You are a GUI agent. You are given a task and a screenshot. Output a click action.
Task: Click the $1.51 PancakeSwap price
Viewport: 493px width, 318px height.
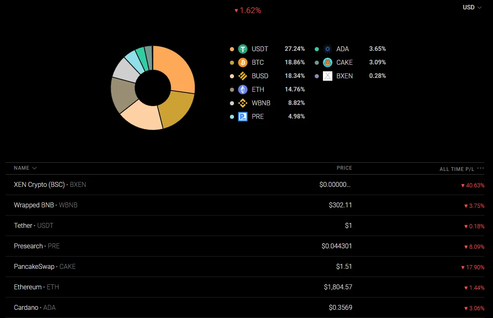click(x=344, y=267)
